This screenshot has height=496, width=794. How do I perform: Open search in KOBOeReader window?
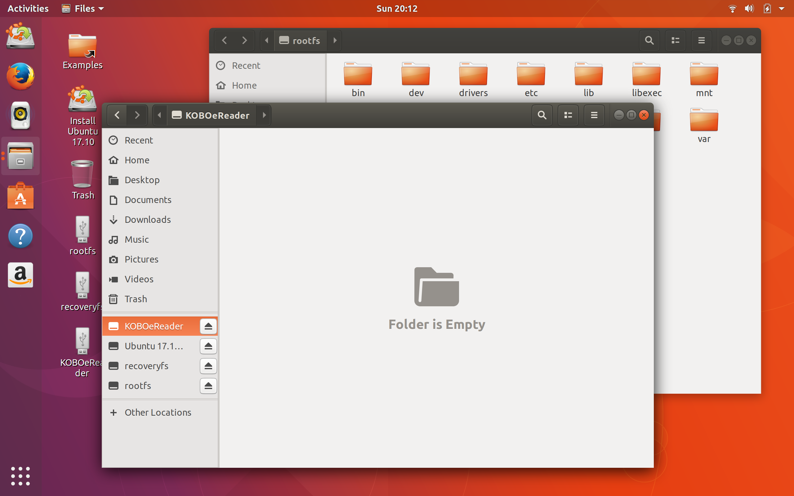click(x=542, y=115)
